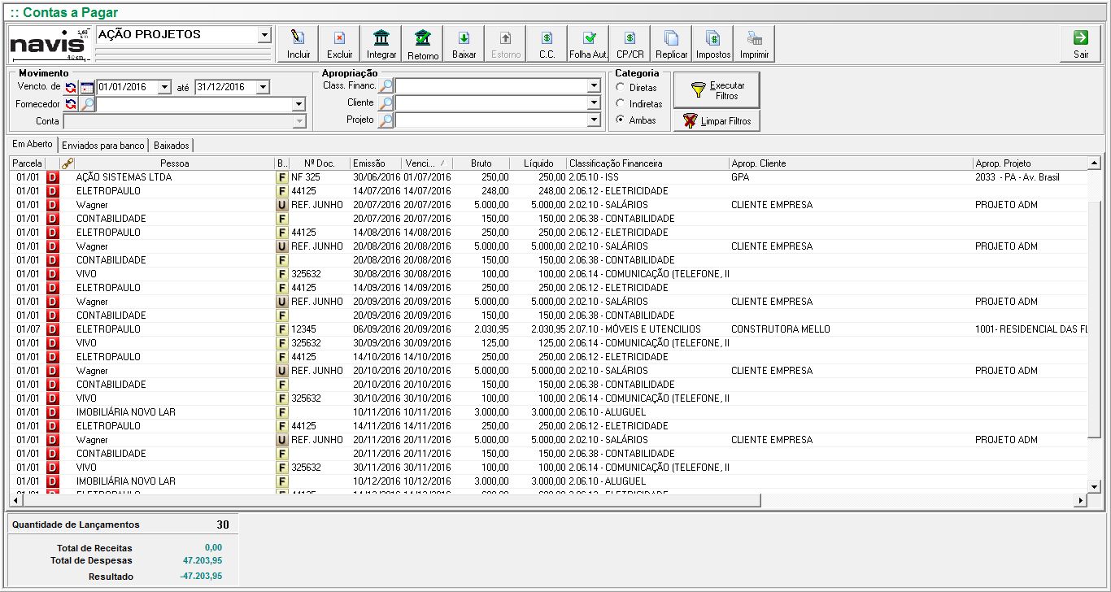1111x592 pixels.
Task: Open the calendar icon for Vencto. date
Action: point(86,87)
